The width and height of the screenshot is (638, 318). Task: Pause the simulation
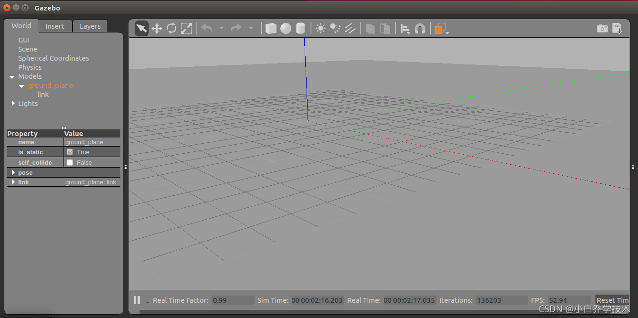pos(137,300)
